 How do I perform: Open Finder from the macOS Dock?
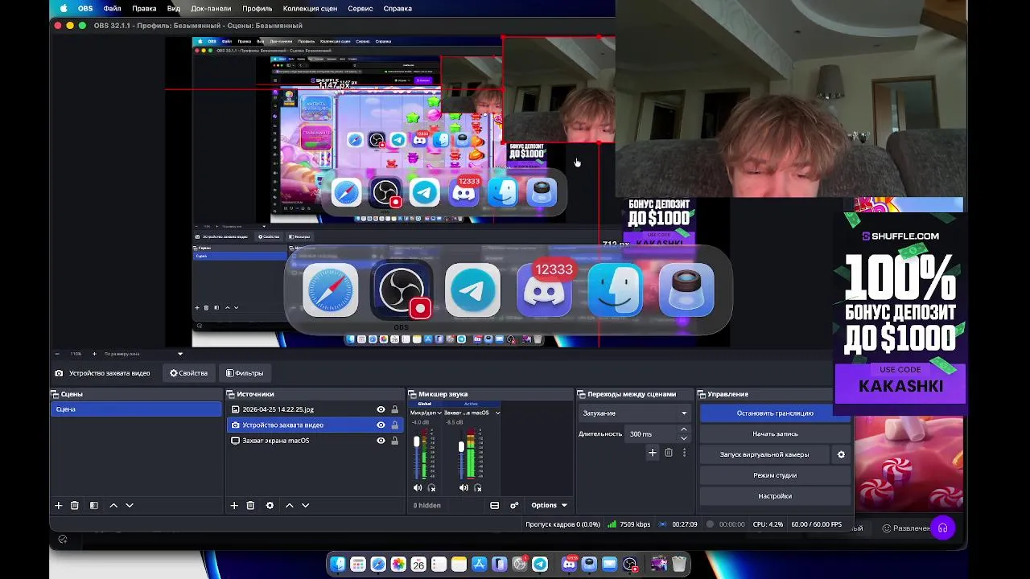point(338,565)
